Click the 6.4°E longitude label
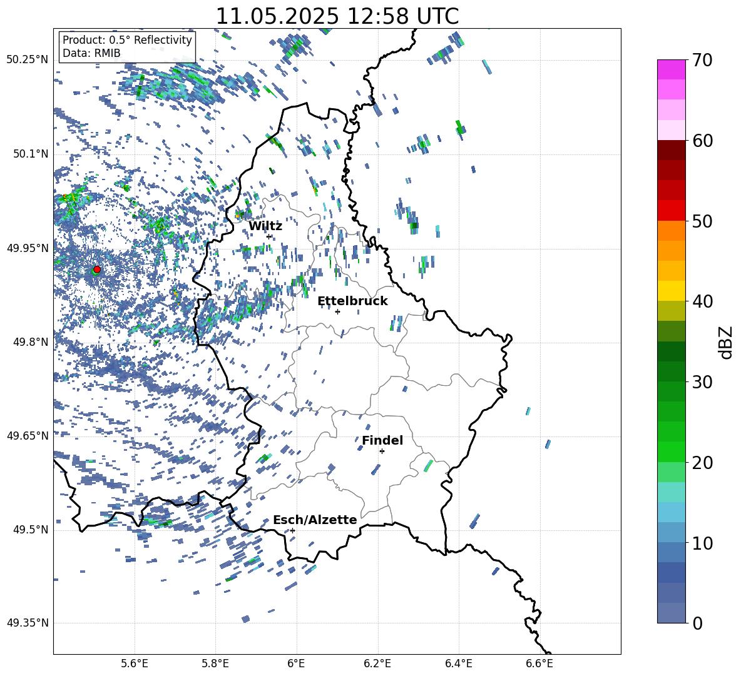Screen dimensions: 741x676 [459, 663]
